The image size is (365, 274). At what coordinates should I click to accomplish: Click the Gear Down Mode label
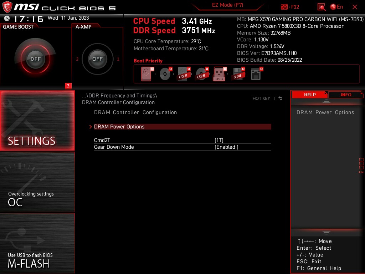pyautogui.click(x=114, y=147)
